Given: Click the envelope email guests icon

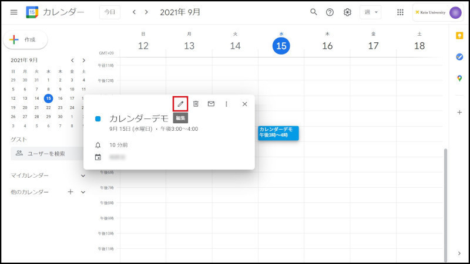Looking at the screenshot, I should 211,104.
